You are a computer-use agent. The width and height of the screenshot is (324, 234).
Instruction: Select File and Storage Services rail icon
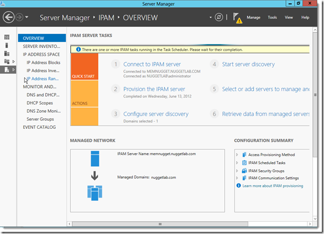[x=7, y=61]
